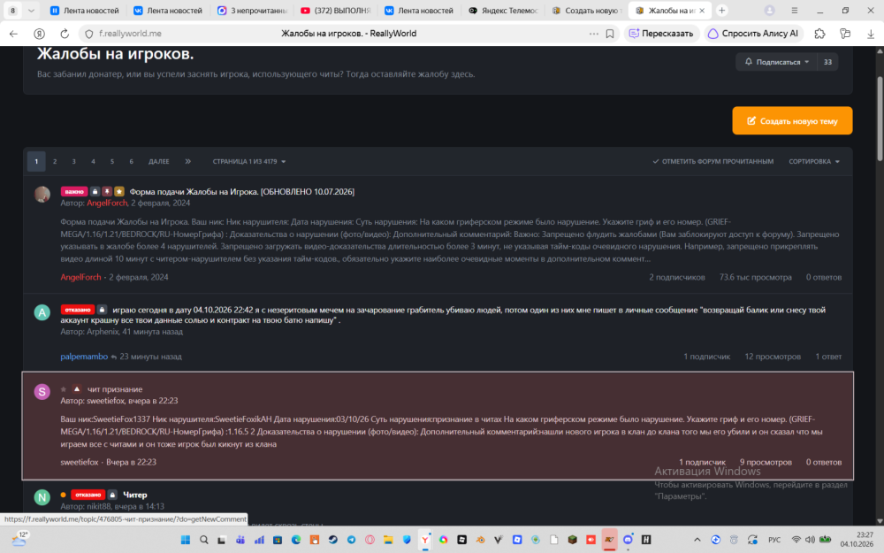Open the 'Читер' topic by nikit88
Image resolution: width=884 pixels, height=553 pixels.
pyautogui.click(x=135, y=495)
